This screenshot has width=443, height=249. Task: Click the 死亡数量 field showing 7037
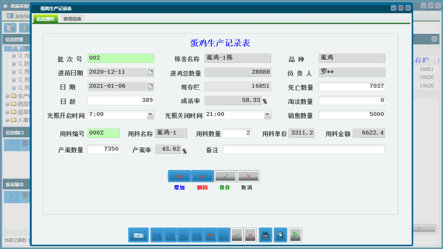352,86
